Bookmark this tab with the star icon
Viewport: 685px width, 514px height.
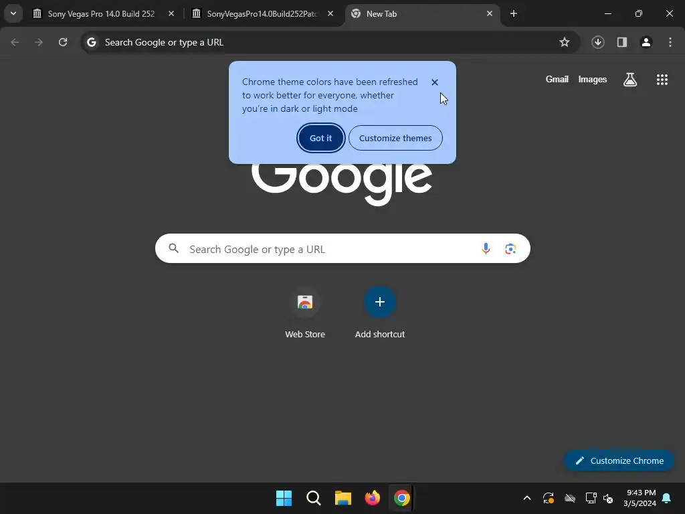tap(565, 42)
